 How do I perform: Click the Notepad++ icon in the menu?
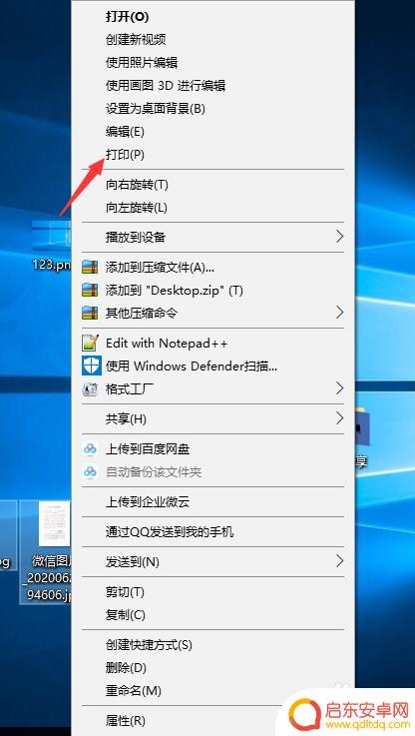(x=91, y=344)
